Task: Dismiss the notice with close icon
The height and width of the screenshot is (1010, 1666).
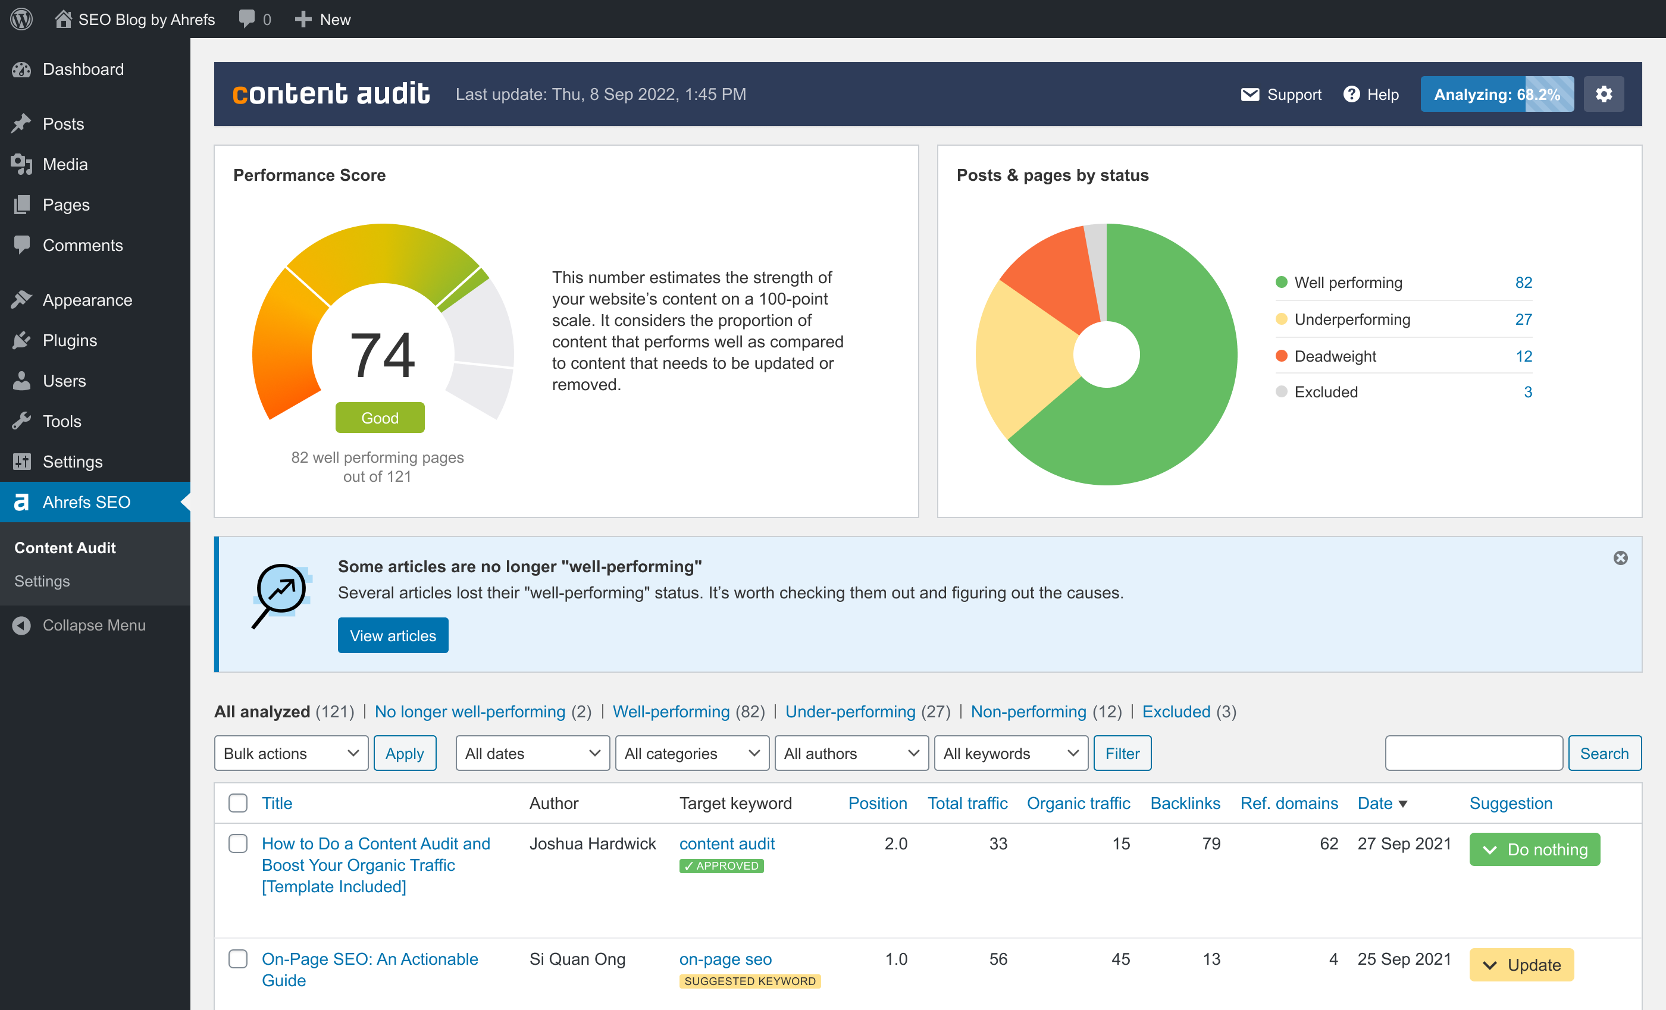Action: [x=1620, y=558]
